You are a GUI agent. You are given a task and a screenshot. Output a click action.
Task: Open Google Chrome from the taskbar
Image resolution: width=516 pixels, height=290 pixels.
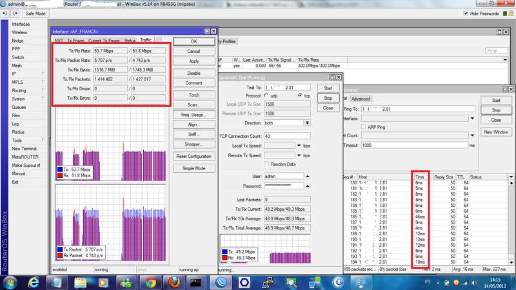[150, 282]
